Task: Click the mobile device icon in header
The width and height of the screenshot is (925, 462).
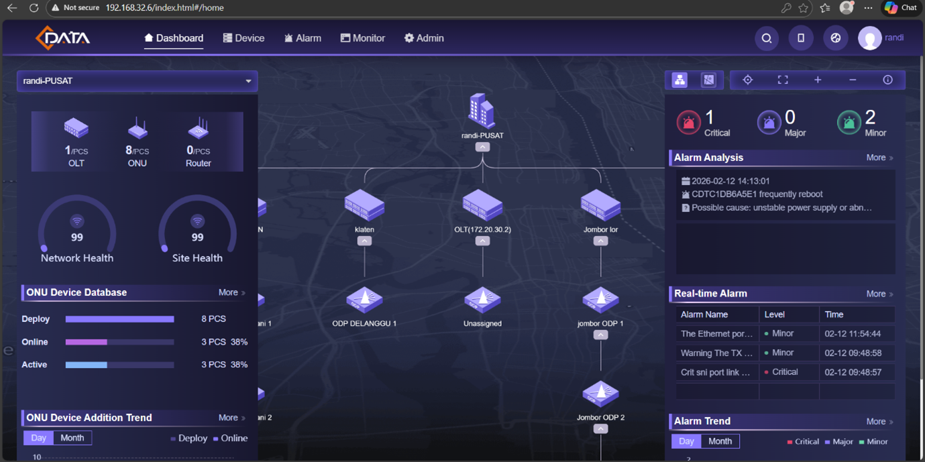Action: (800, 39)
